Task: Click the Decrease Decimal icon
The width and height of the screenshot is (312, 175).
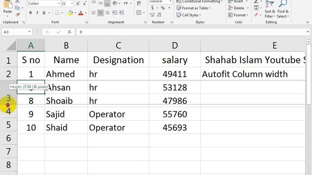Action: click(x=159, y=15)
